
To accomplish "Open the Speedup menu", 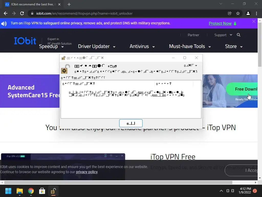I will pos(51,46).
